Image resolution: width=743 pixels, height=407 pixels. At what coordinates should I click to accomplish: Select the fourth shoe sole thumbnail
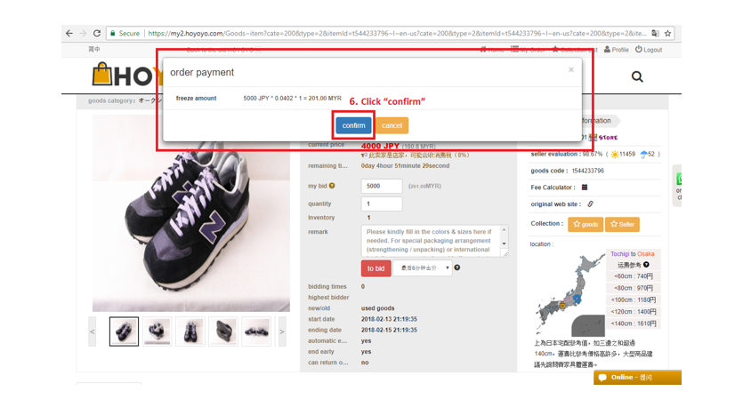click(223, 331)
